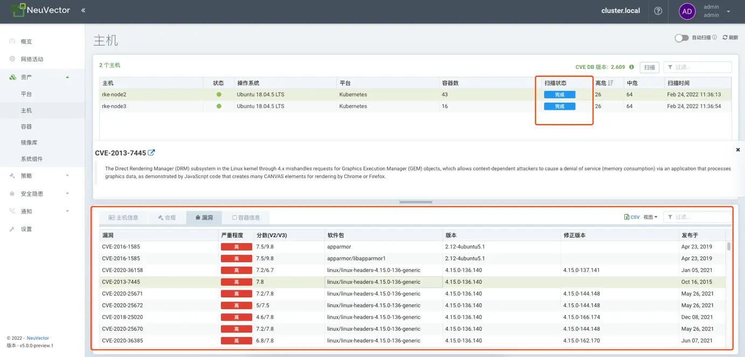The width and height of the screenshot is (745, 357).
Task: Click the 高危 column sort icon
Action: tap(610, 83)
